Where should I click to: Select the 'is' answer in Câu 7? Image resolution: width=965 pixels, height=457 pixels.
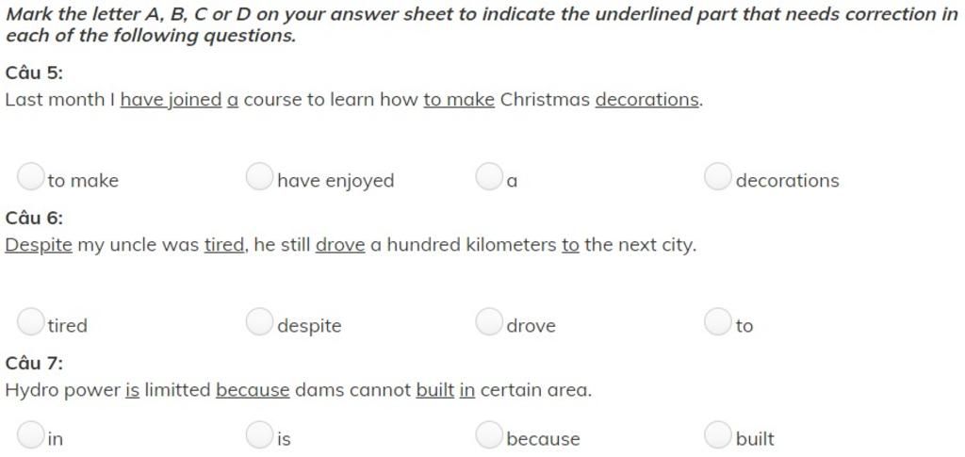click(x=259, y=435)
